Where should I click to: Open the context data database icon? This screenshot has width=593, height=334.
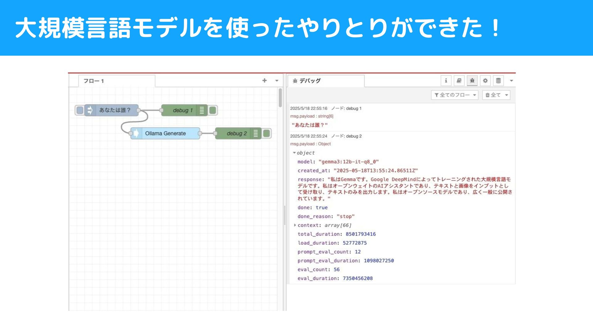coord(498,81)
